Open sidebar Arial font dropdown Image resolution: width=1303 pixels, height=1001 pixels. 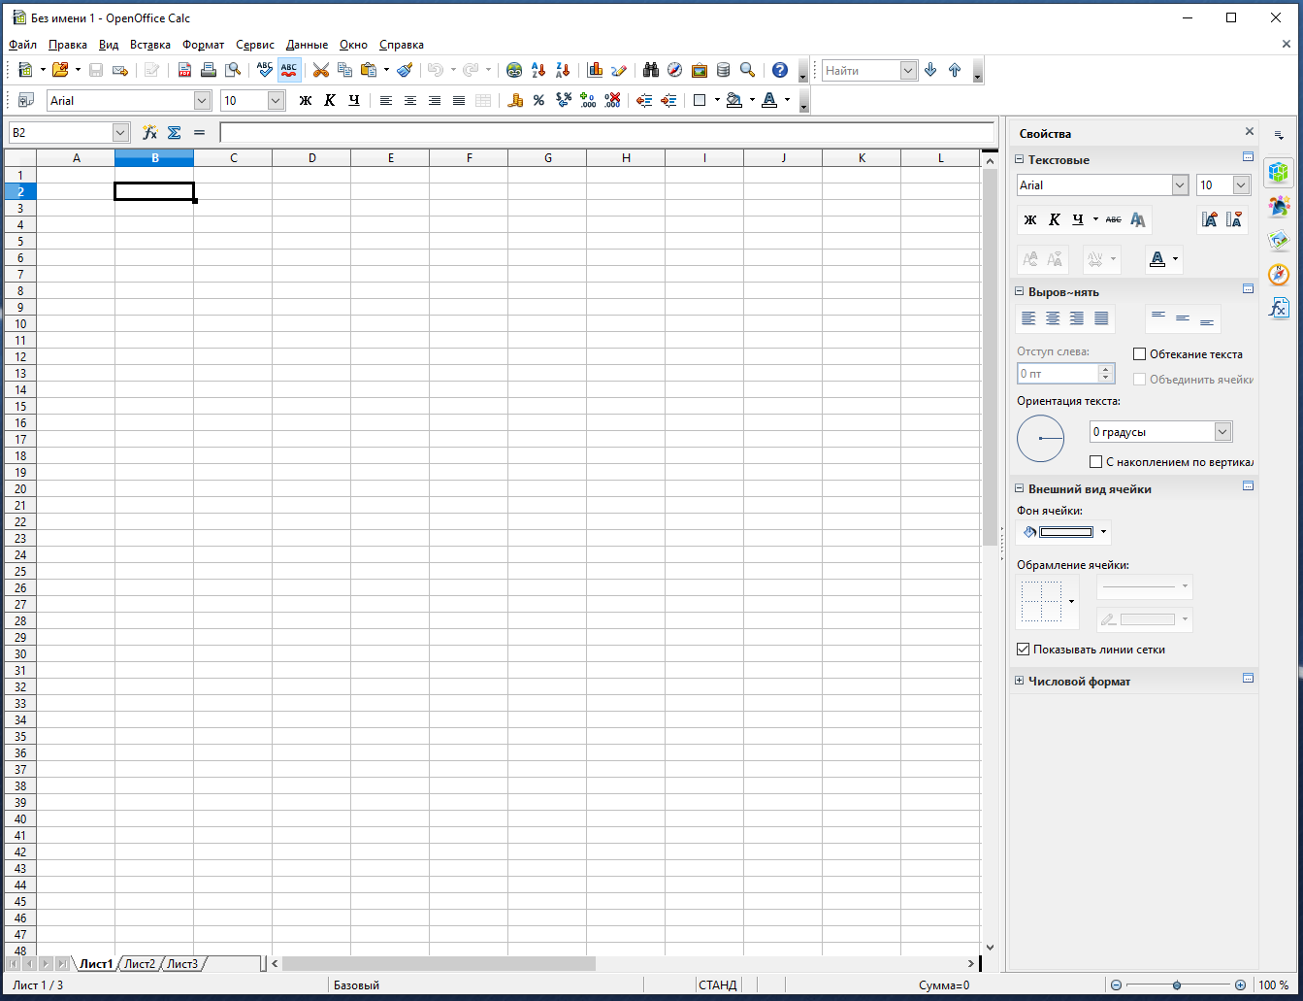(1180, 185)
